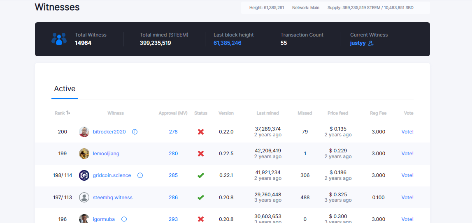Click Total Witness count 14964
The height and width of the screenshot is (223, 472).
tap(83, 43)
